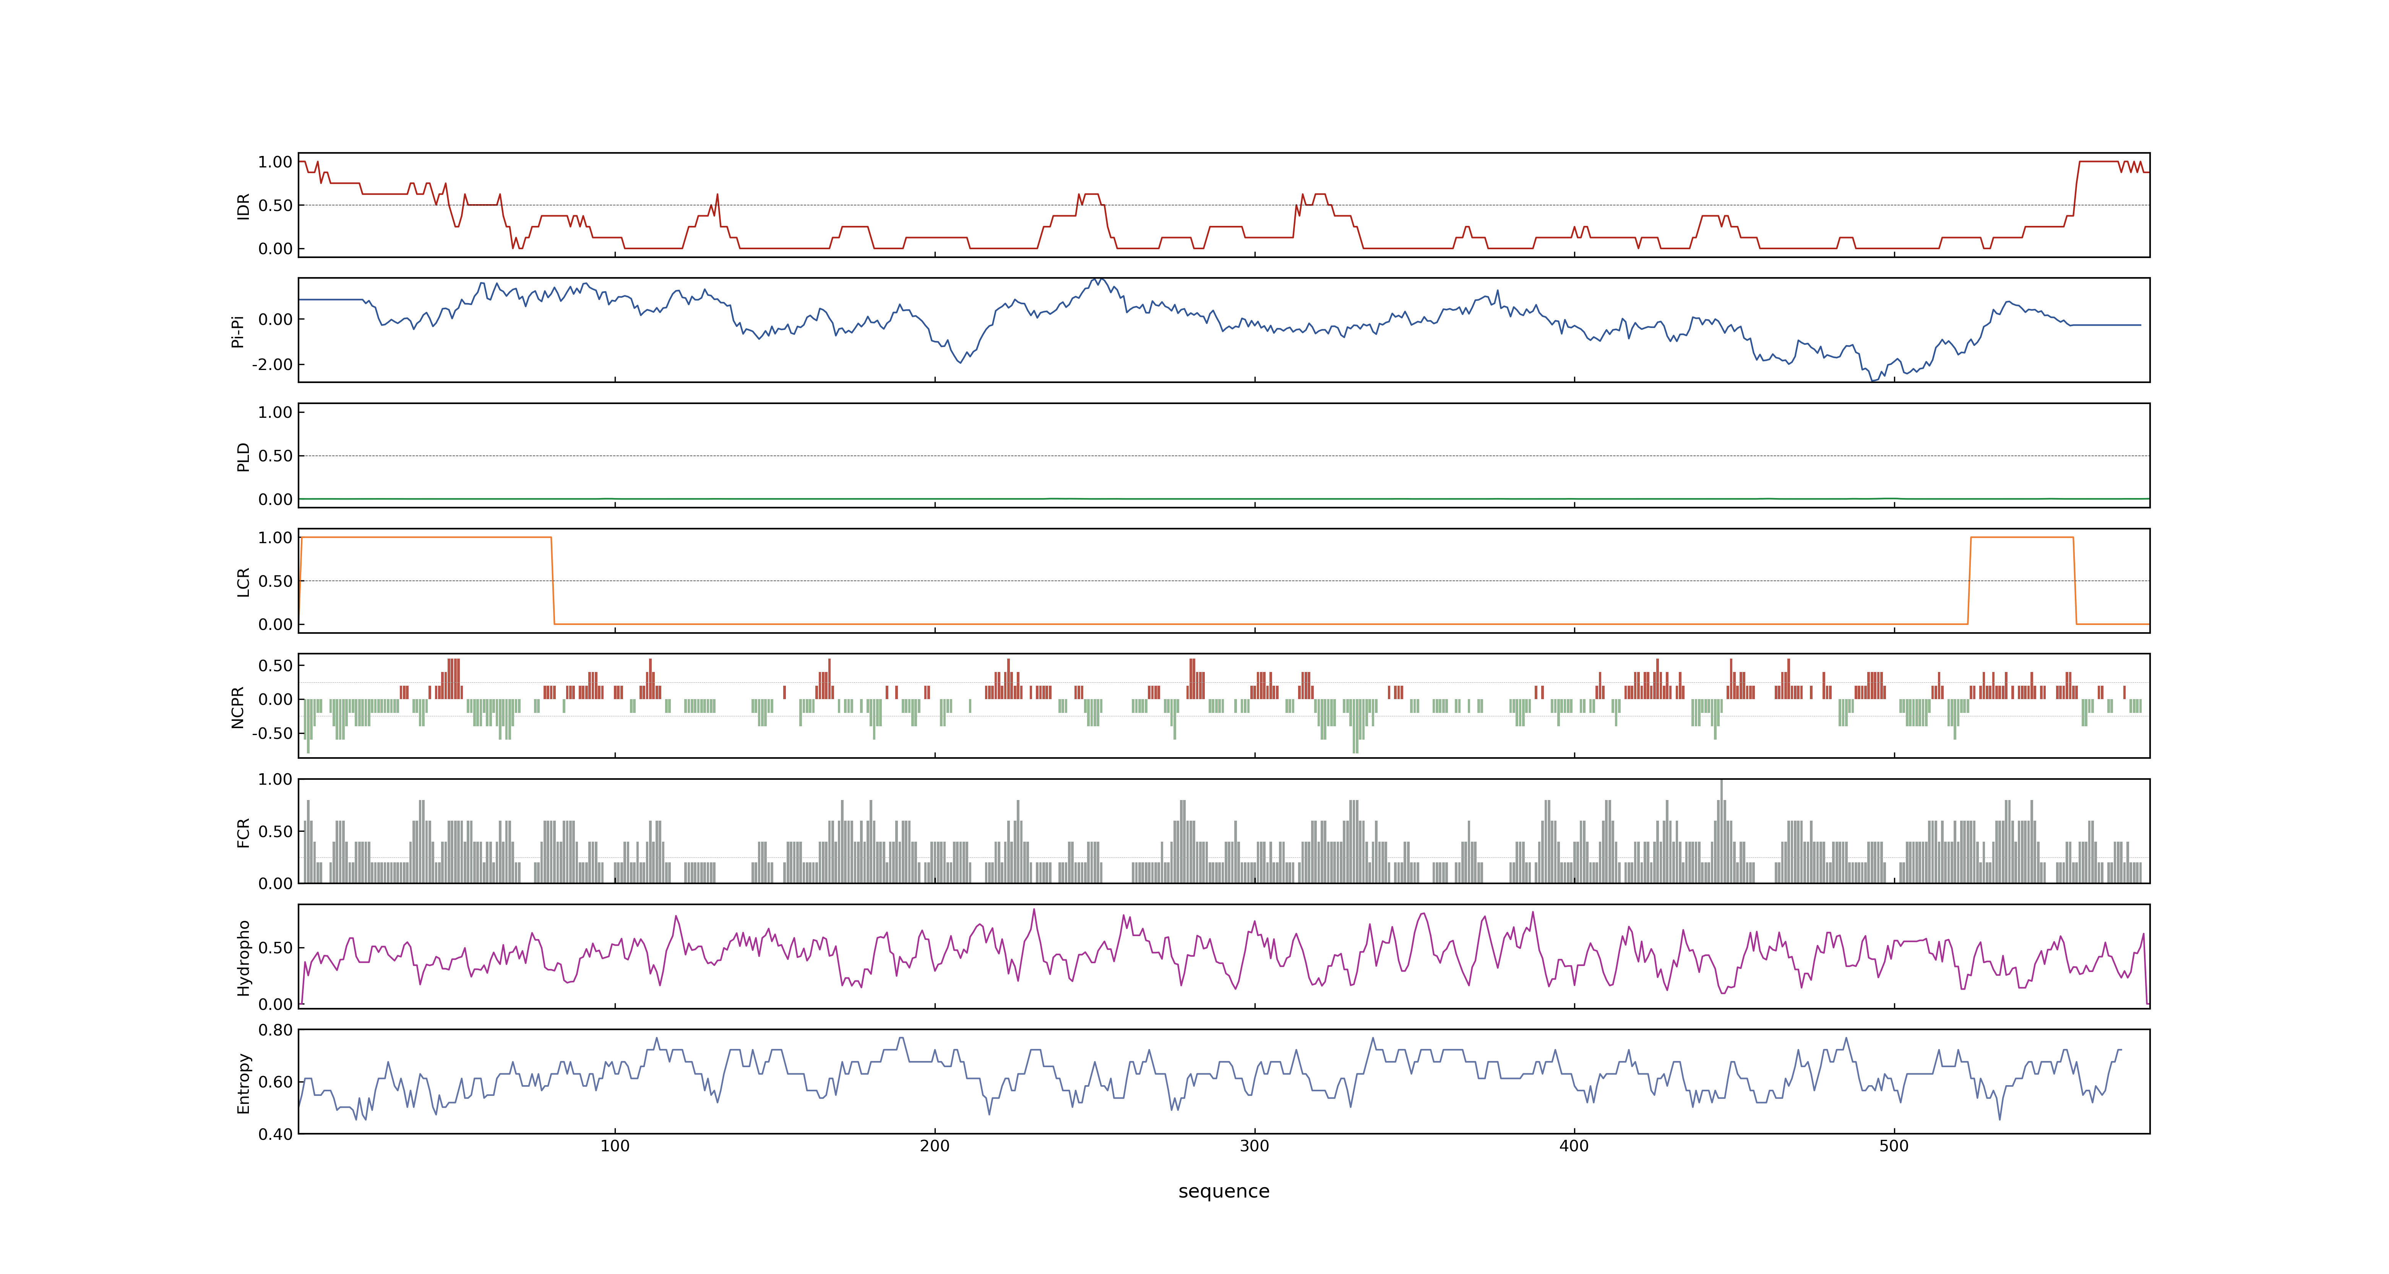
Task: Click the "100" x-axis tick label
Action: click(615, 1145)
